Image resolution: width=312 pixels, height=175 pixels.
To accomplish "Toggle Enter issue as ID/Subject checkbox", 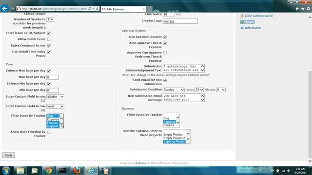I will [x=49, y=33].
